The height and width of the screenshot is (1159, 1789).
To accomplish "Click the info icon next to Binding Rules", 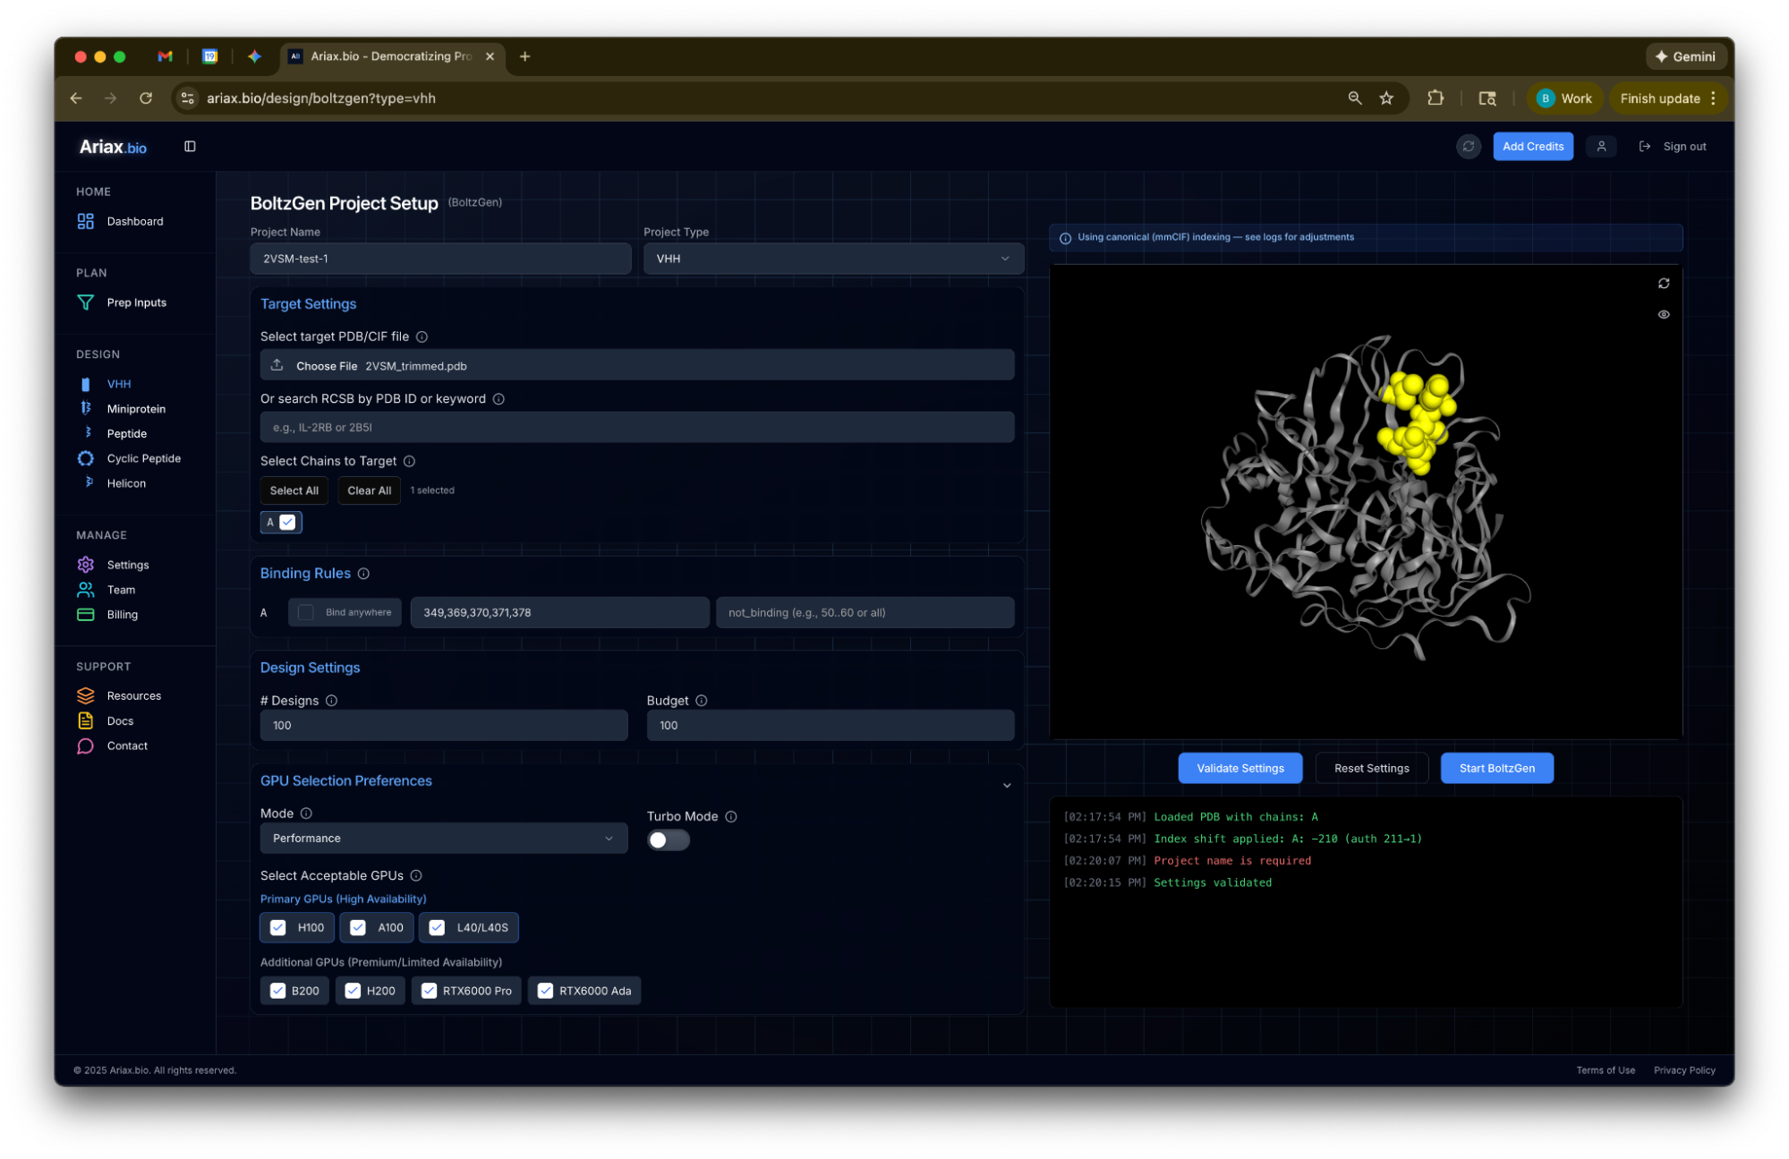I will pyautogui.click(x=363, y=574).
